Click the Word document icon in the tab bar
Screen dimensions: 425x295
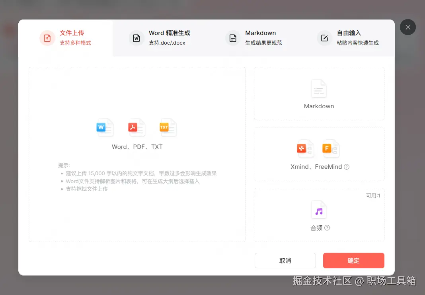click(x=136, y=38)
